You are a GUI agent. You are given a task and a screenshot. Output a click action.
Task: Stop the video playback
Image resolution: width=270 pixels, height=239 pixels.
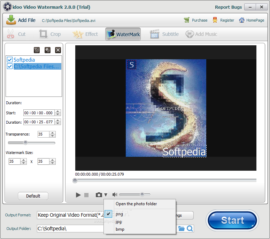[86, 195]
